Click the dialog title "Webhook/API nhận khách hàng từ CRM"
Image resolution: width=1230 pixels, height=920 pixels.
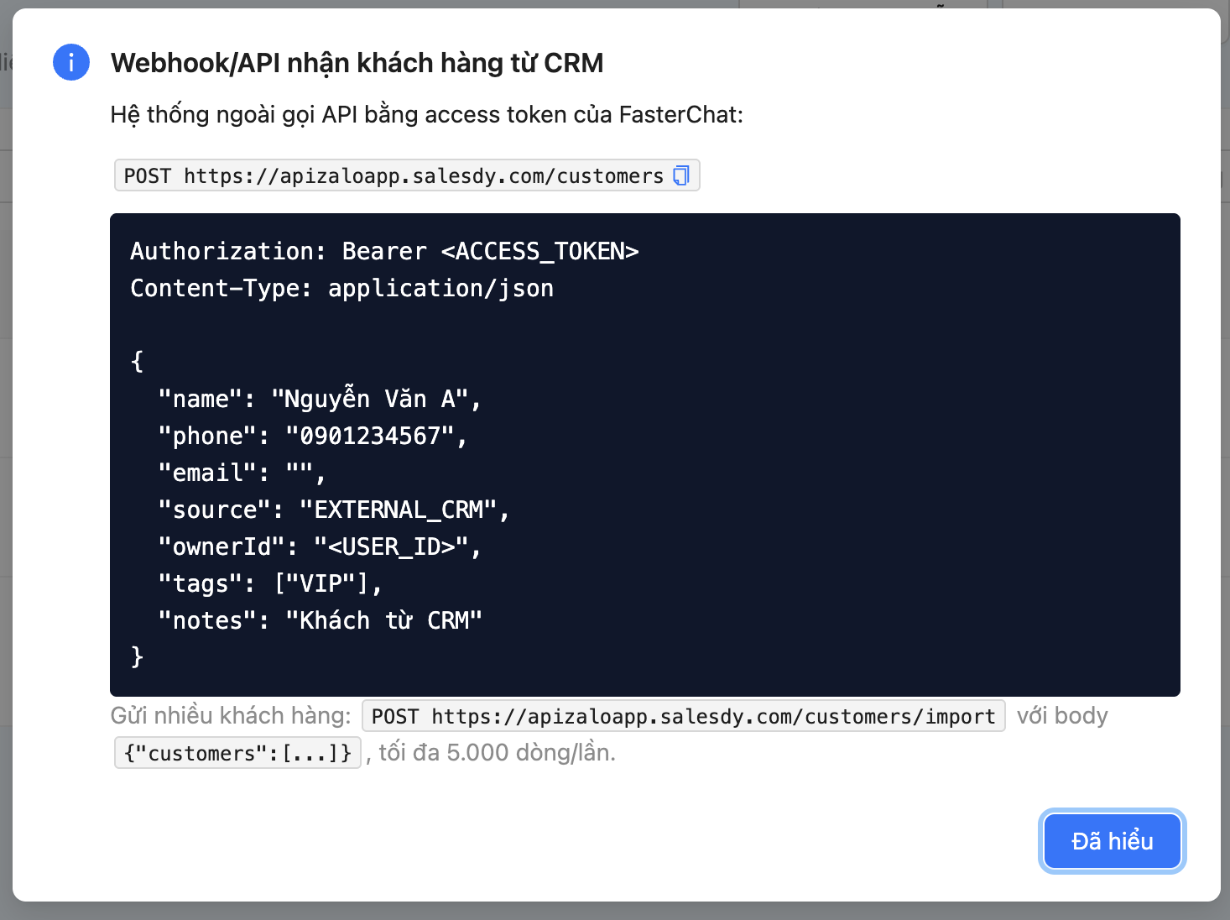point(357,63)
